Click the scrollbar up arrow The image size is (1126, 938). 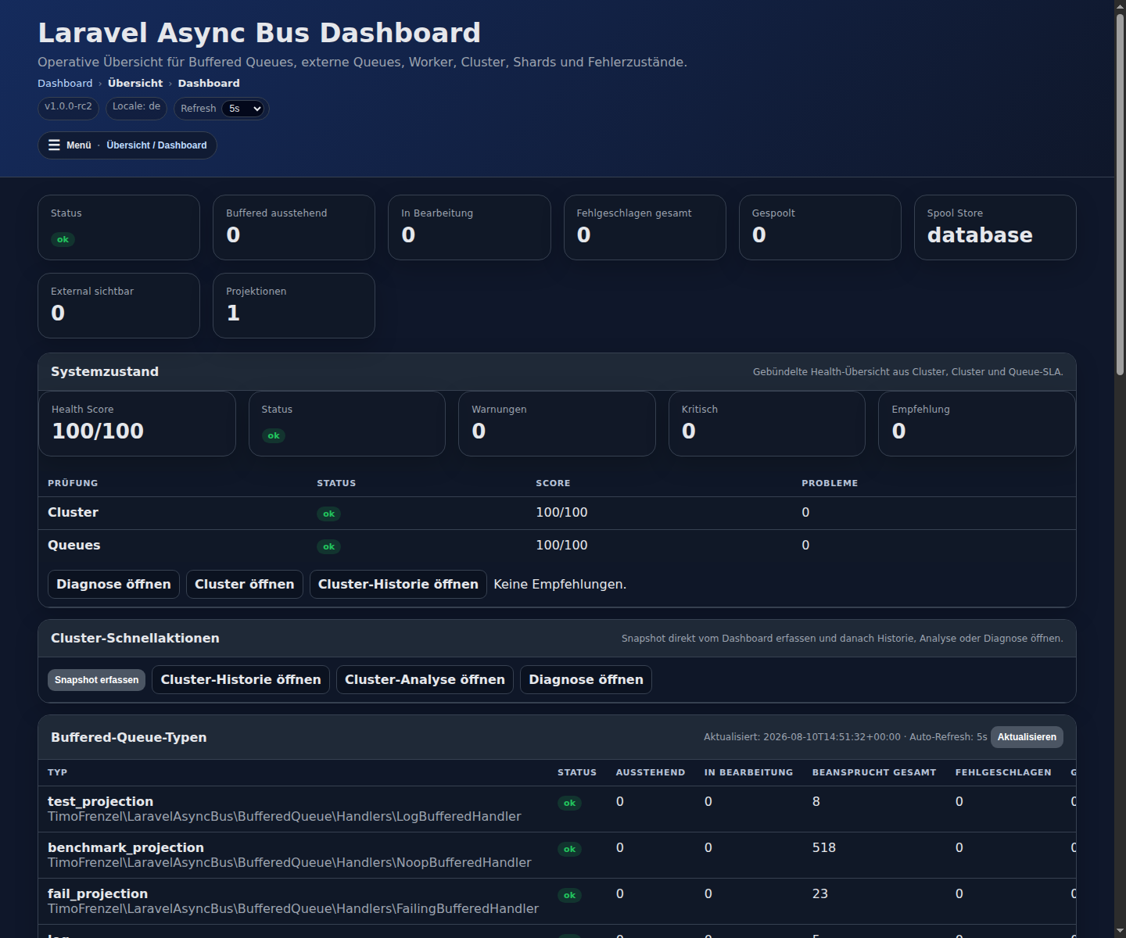(1120, 6)
